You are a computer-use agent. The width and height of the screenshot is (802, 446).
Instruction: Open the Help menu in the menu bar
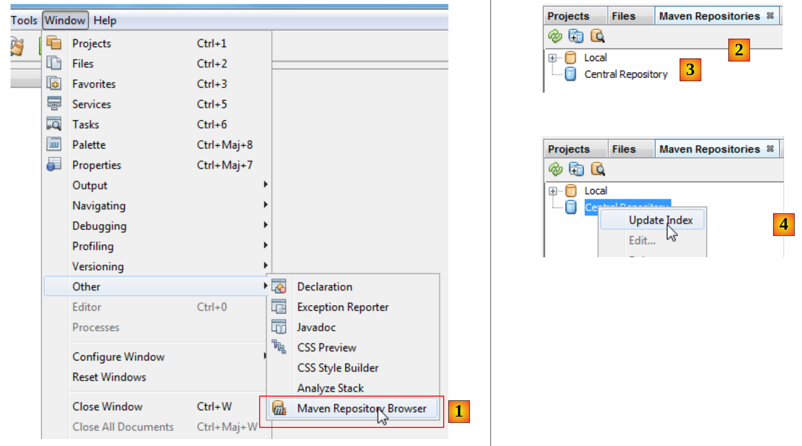[105, 21]
